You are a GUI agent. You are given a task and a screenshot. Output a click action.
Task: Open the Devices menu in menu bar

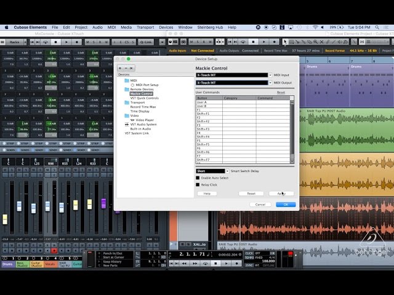point(166,27)
